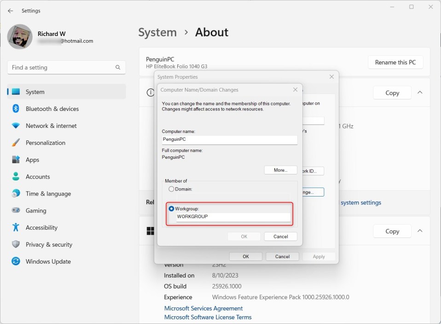The image size is (441, 324).
Task: Click the Rename this PC button
Action: 395,62
